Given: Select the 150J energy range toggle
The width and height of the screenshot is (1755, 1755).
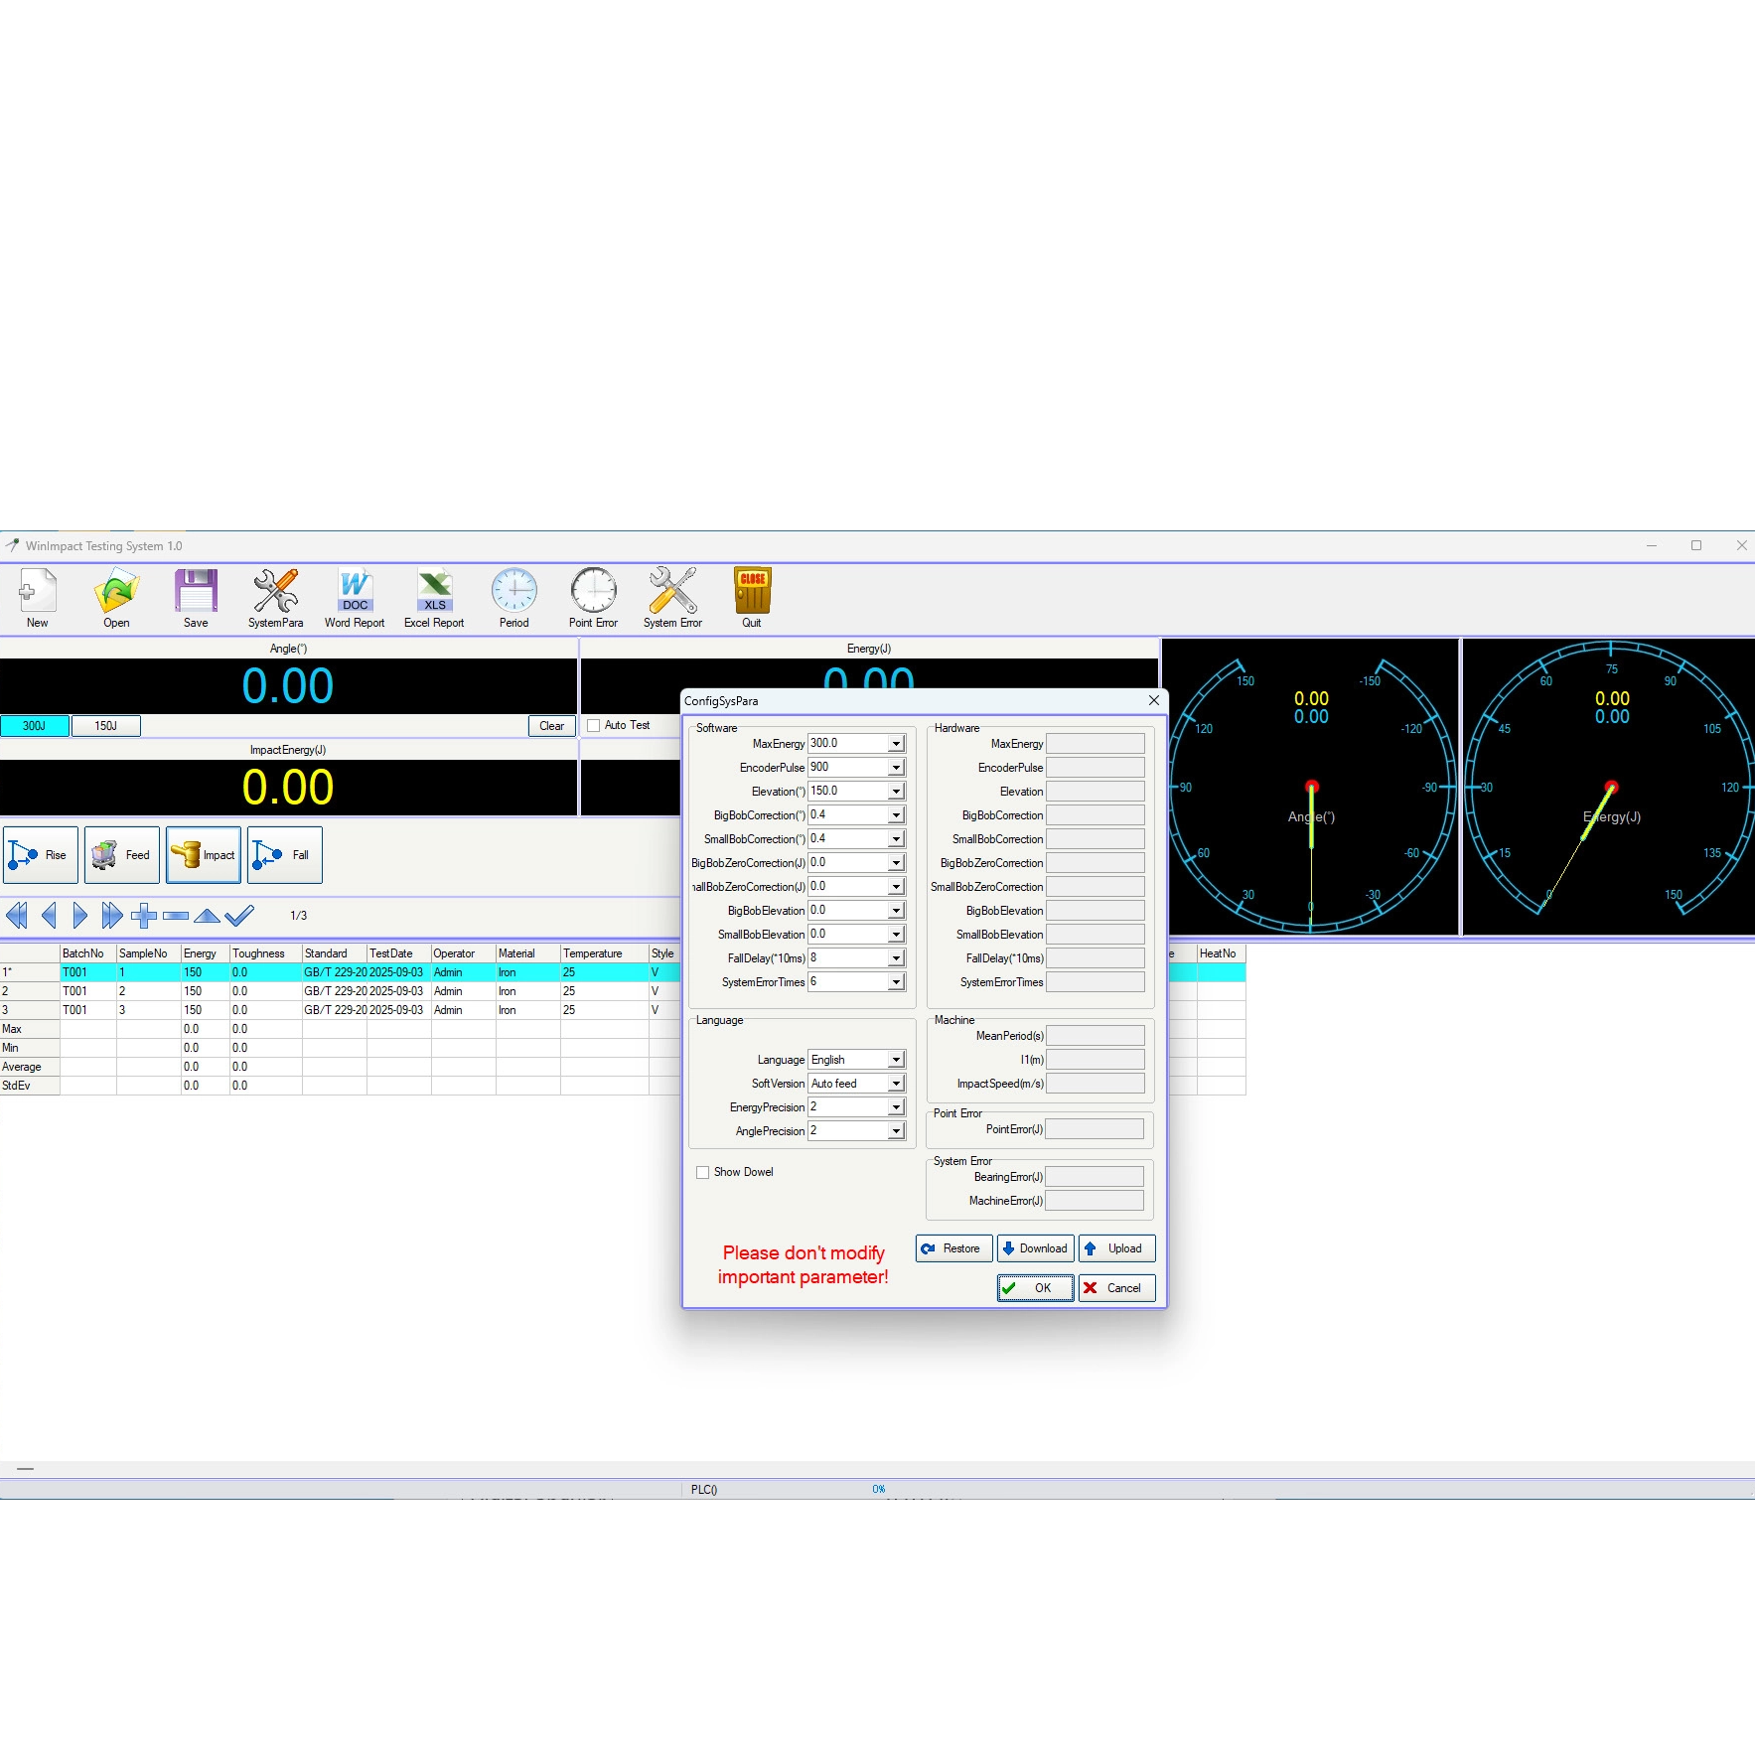Looking at the screenshot, I should pyautogui.click(x=105, y=726).
